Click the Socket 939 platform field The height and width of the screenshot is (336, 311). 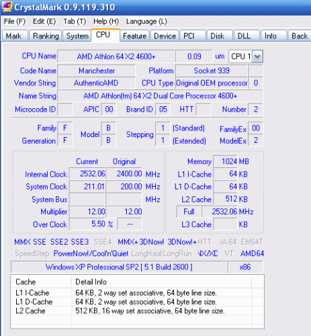(212, 71)
